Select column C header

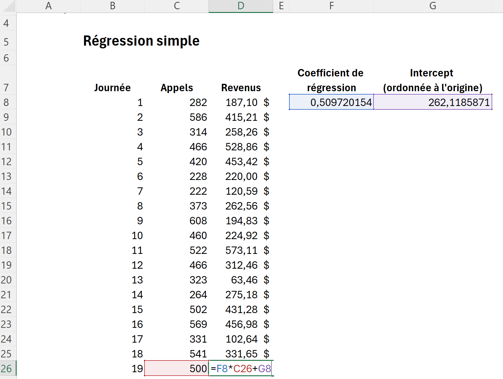point(177,6)
